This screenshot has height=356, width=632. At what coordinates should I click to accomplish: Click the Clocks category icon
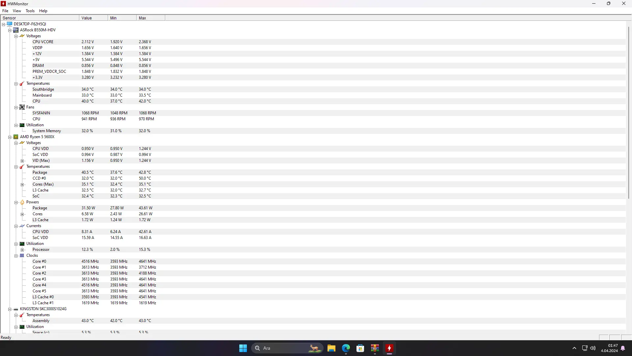coord(22,255)
